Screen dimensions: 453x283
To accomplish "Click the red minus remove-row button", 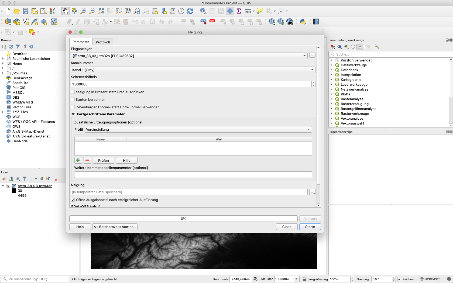I will [x=87, y=160].
